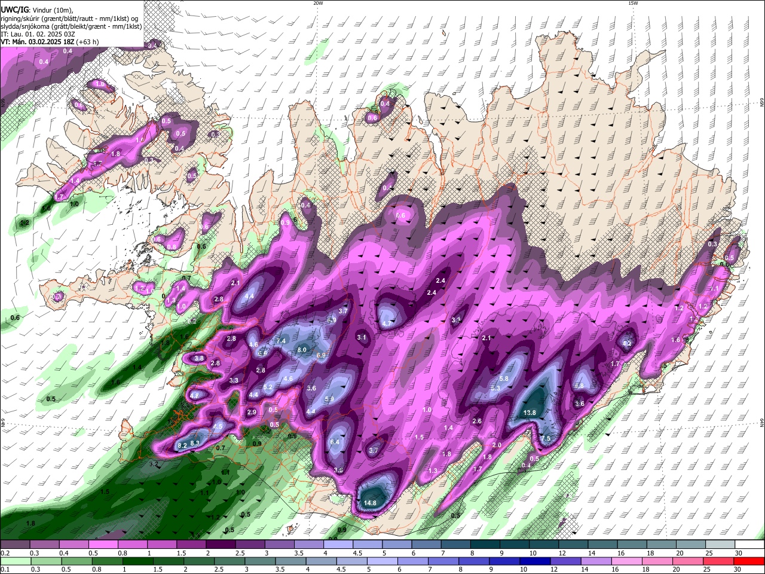
Task: Click the 5.3 snowfall value
Action: click(495, 388)
